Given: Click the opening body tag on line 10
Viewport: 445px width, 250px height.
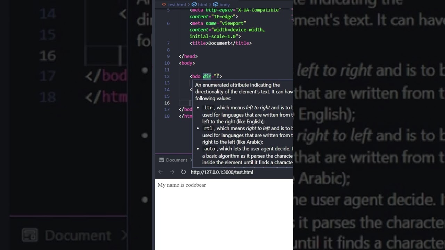Looking at the screenshot, I should (187, 63).
